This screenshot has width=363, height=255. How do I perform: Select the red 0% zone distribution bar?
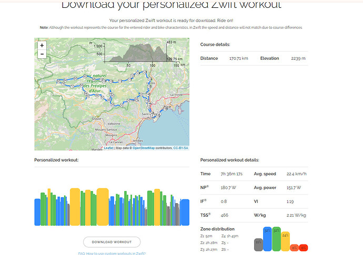303,248
